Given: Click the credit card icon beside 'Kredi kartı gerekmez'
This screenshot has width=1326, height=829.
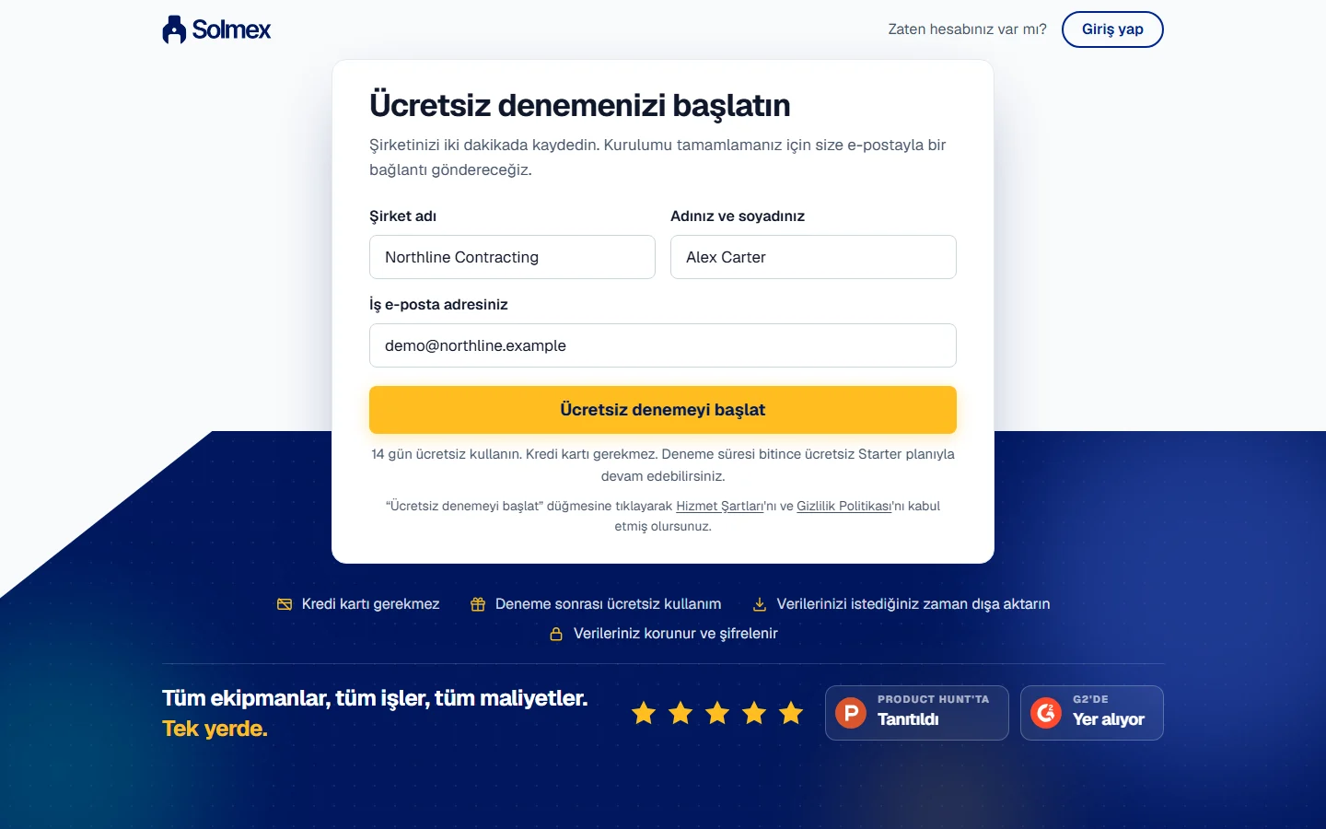Looking at the screenshot, I should (285, 604).
